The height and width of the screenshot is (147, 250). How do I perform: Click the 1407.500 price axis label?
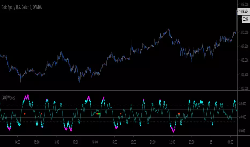tap(244, 46)
